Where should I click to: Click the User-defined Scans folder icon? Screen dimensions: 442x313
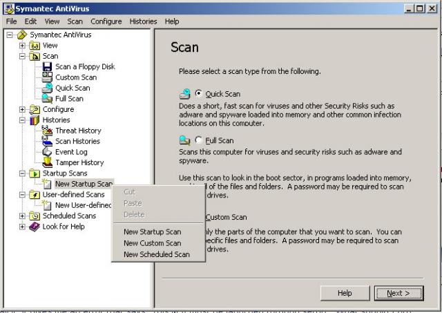[35, 195]
